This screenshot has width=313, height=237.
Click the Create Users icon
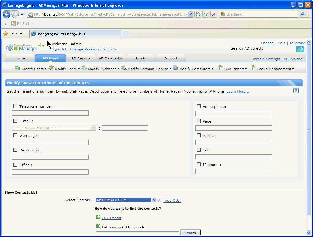click(18, 68)
